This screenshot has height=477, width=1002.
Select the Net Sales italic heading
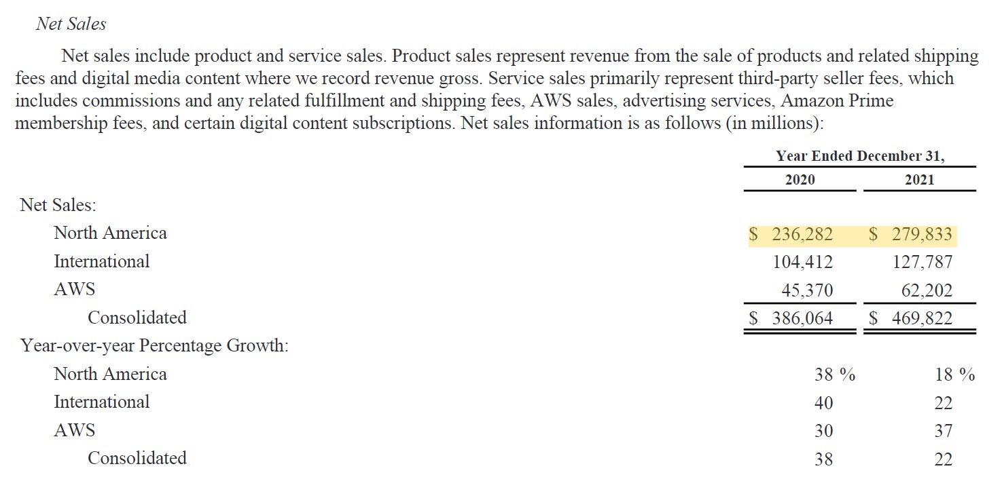pos(71,24)
